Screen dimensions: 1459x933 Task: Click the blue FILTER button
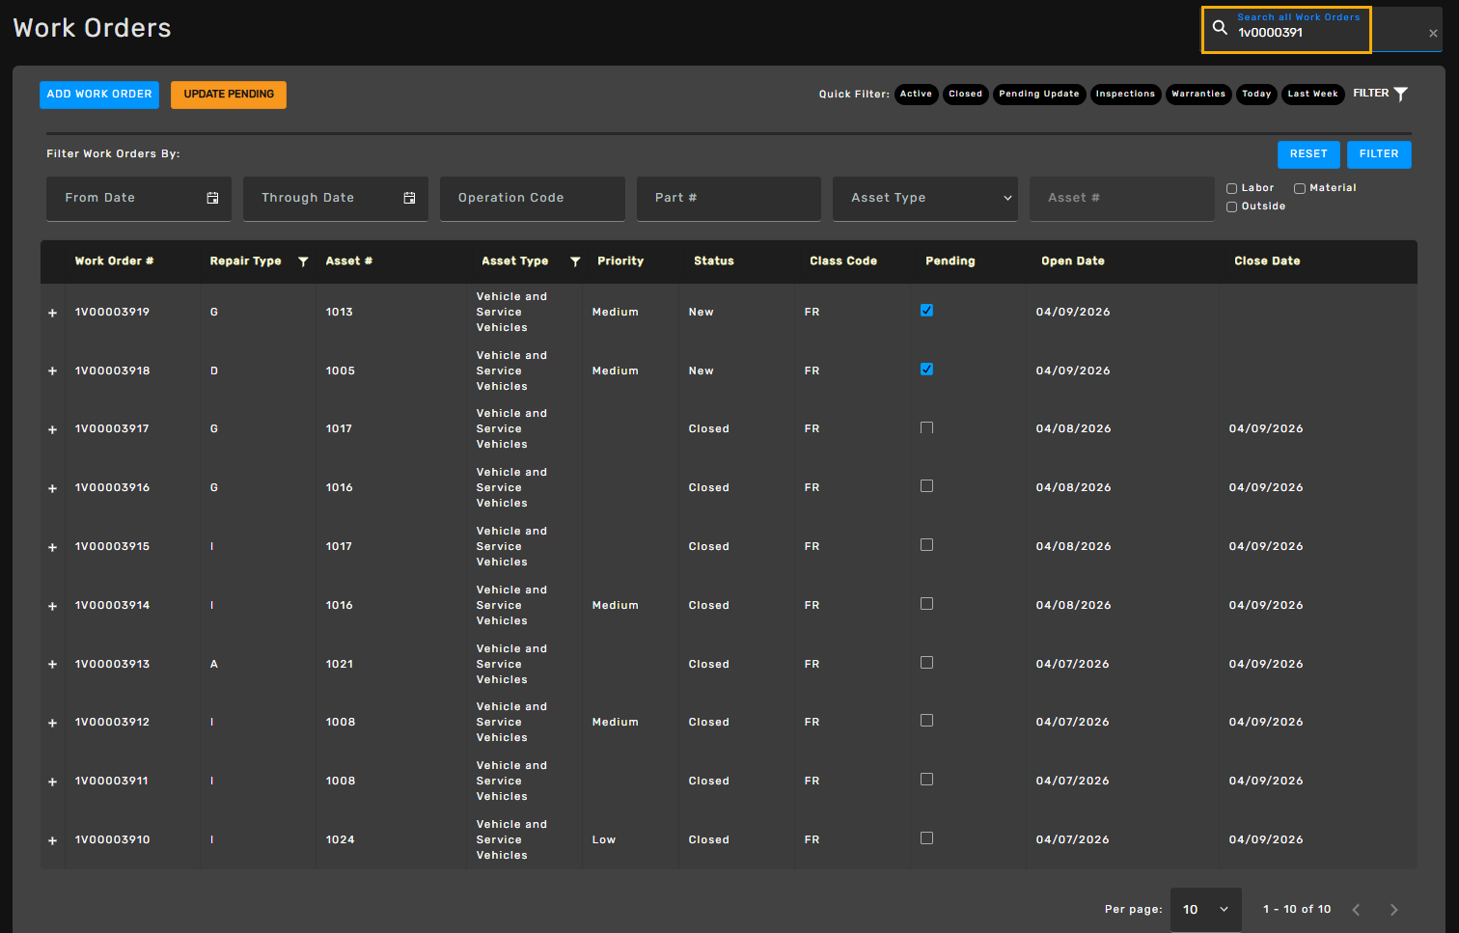pos(1379,154)
